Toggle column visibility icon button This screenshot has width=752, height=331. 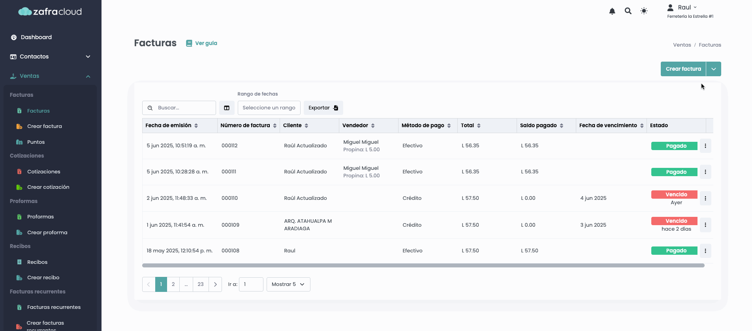tap(227, 108)
